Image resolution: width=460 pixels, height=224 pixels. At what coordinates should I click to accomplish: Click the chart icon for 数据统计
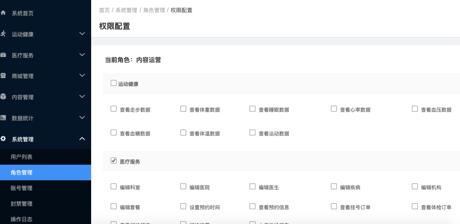[x=3, y=118]
